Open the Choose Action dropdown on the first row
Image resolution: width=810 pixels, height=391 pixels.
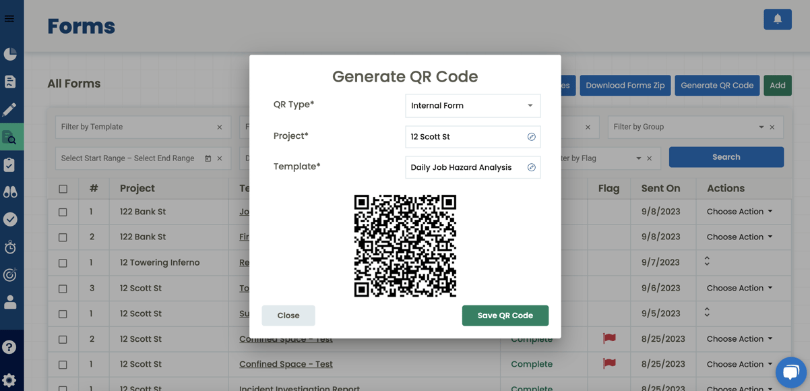[738, 211]
